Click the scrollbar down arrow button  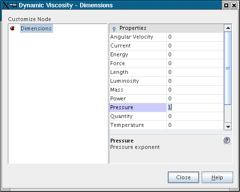pyautogui.click(x=228, y=126)
